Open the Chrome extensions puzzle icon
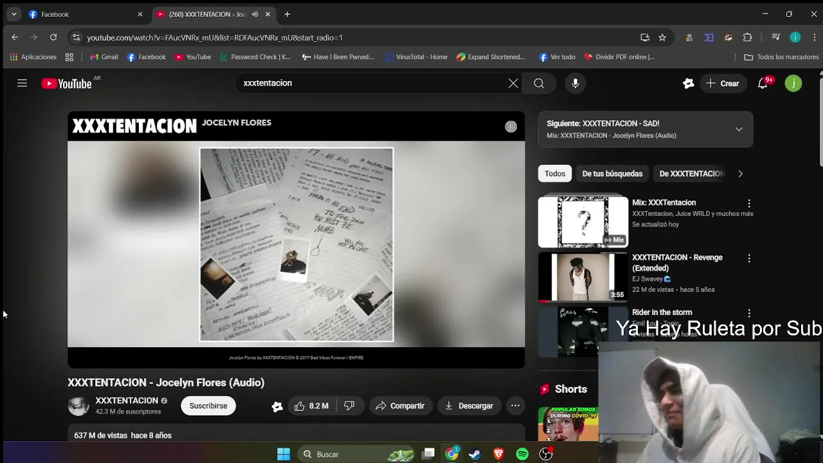Screen dimensions: 823x463 [x=747, y=37]
